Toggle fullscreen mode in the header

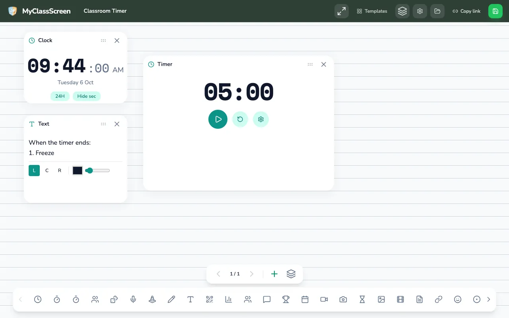[342, 11]
